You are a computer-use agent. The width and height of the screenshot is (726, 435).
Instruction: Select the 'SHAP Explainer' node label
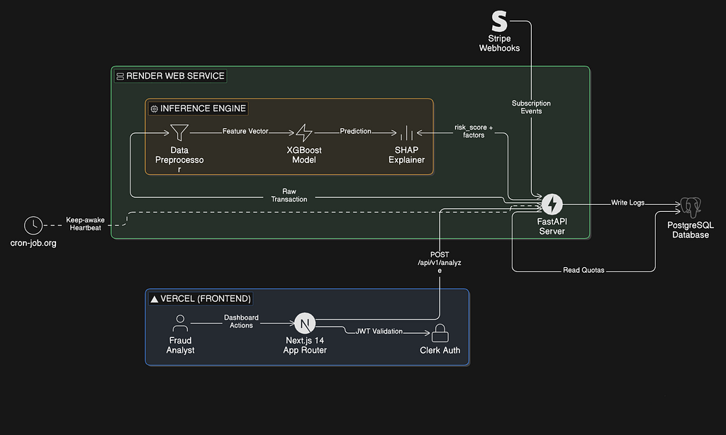click(406, 155)
